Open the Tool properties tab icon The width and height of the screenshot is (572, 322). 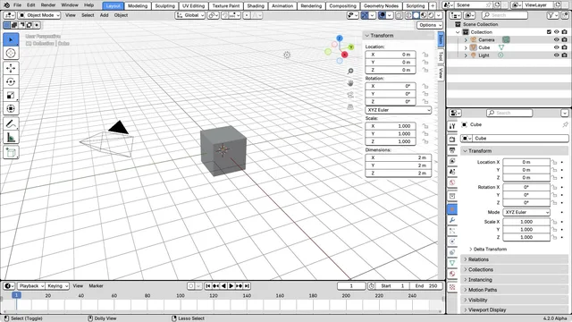pyautogui.click(x=452, y=126)
